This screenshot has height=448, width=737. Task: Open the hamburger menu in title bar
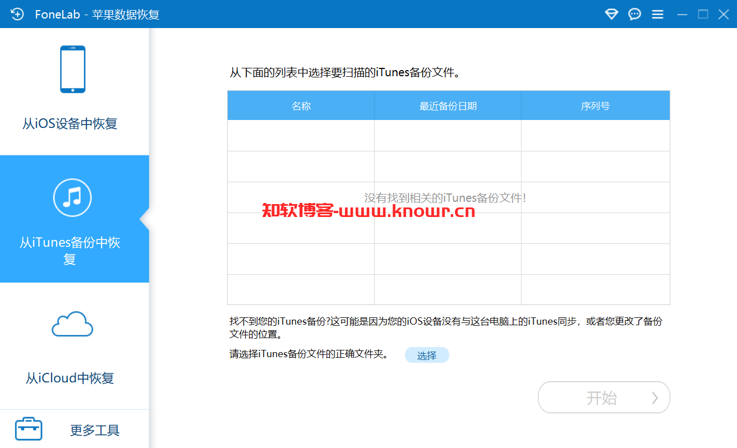tap(658, 14)
